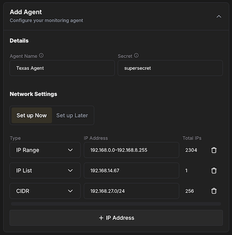The width and height of the screenshot is (232, 235).
Task: Open the CIDR type dropdown
Action: click(45, 191)
